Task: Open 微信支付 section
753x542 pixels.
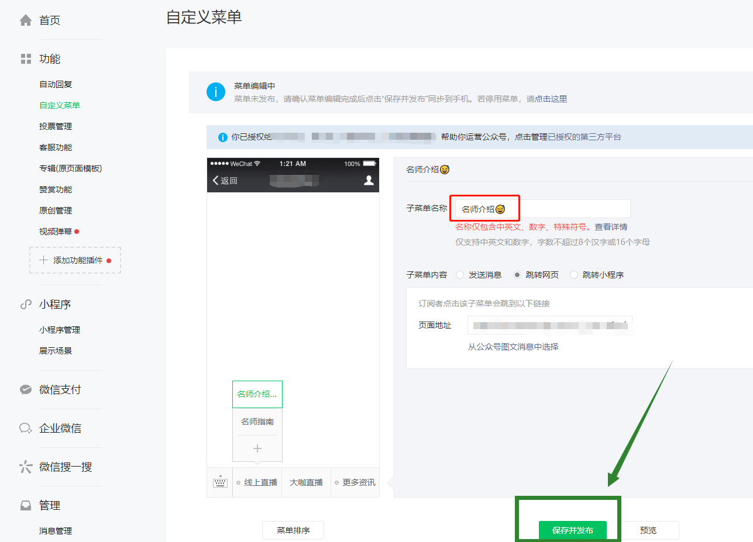Action: click(60, 390)
